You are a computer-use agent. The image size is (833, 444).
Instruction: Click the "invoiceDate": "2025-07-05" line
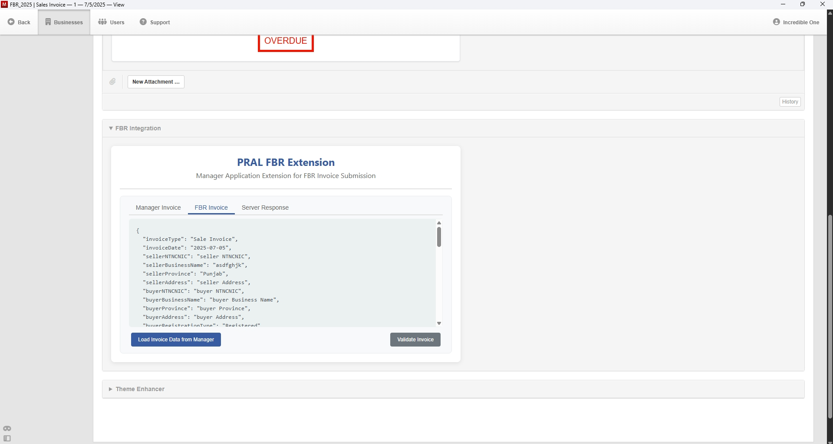tap(187, 248)
